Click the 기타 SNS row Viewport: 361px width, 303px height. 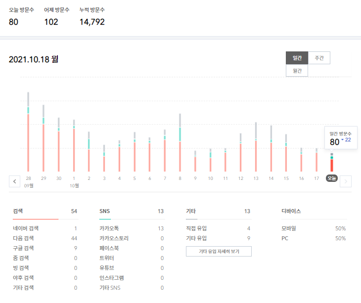132,288
